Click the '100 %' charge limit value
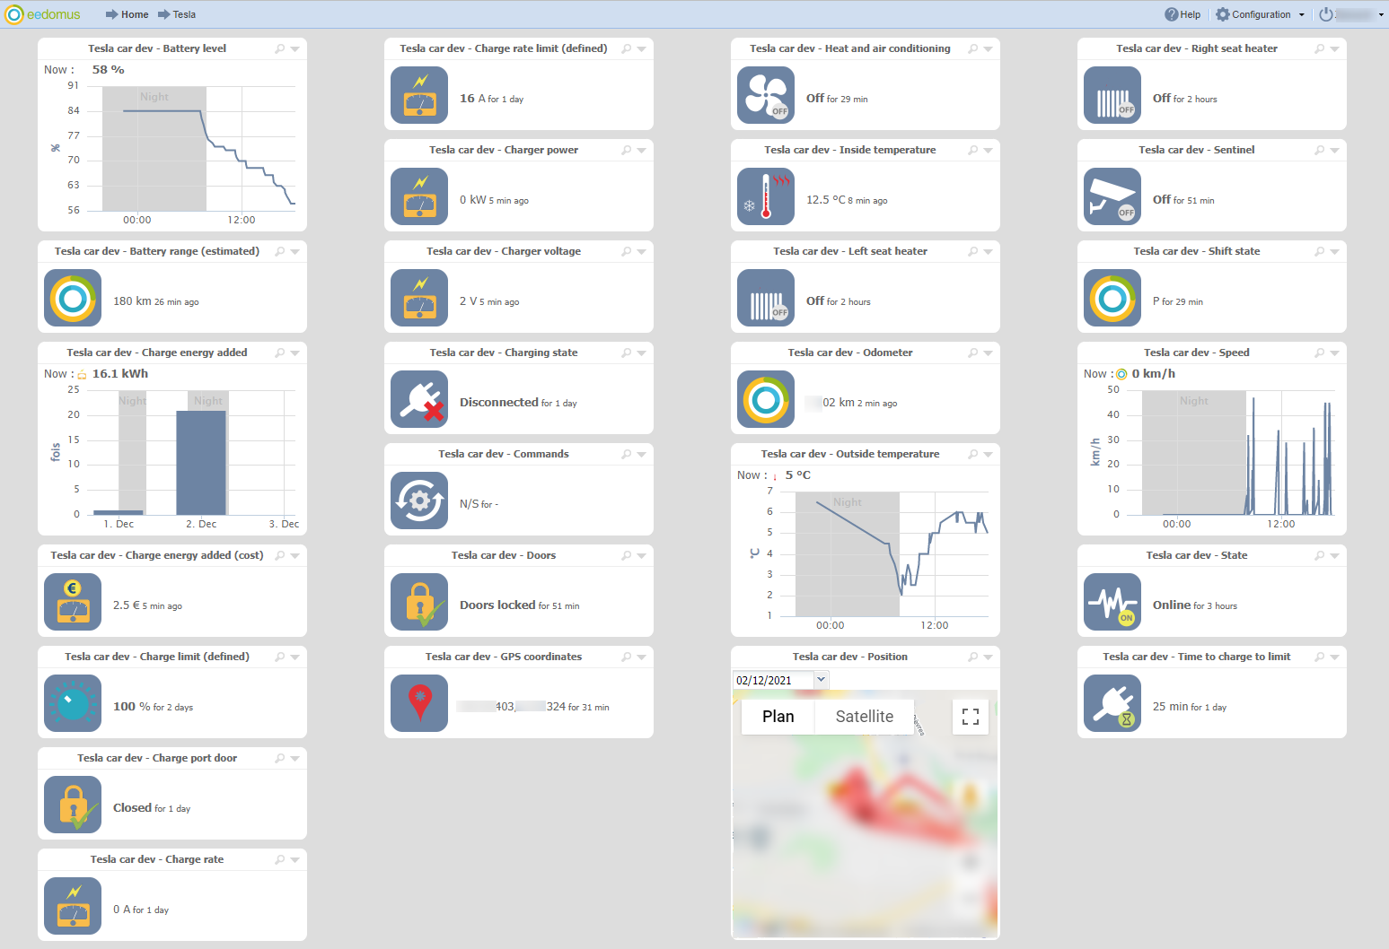 pos(132,706)
